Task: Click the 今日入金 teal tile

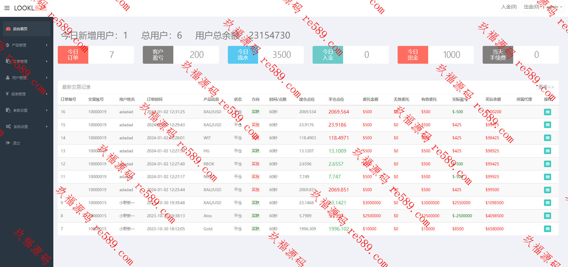Action: click(328, 55)
